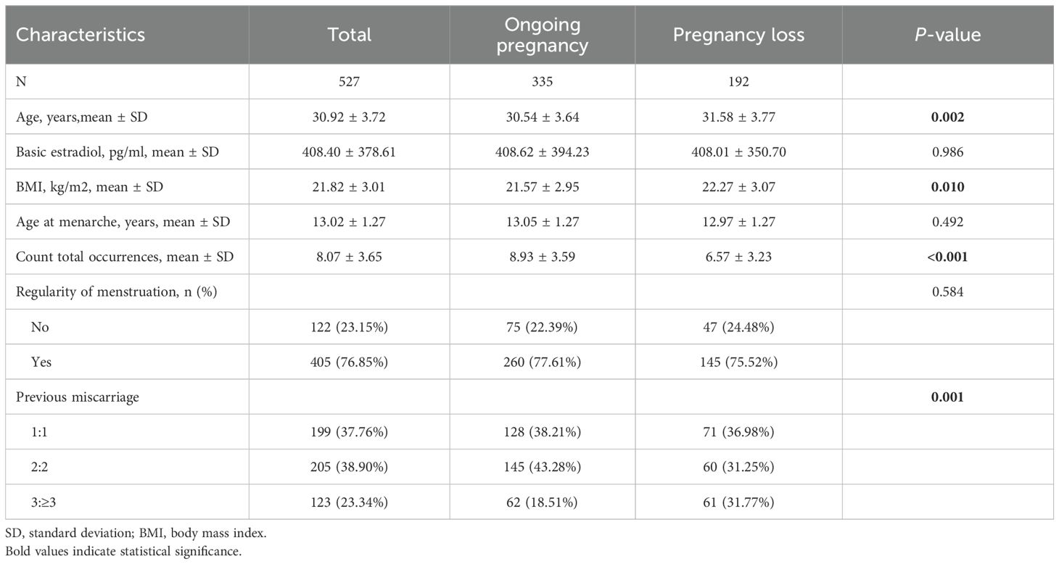Click the cell reading 145 (43.28%)
The height and width of the screenshot is (564, 1059).
[x=542, y=467]
